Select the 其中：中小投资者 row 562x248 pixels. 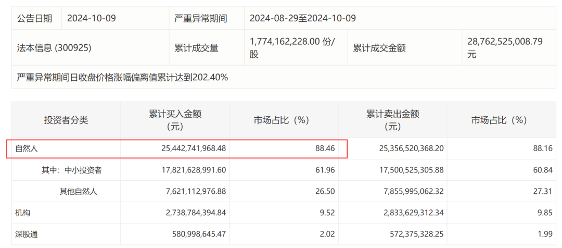coord(284,170)
